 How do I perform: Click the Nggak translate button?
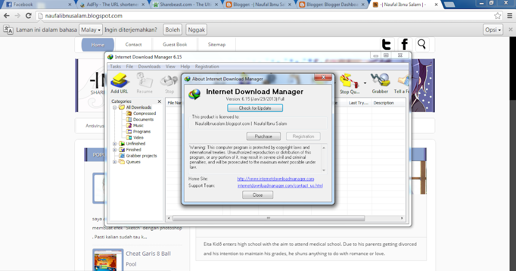(196, 30)
